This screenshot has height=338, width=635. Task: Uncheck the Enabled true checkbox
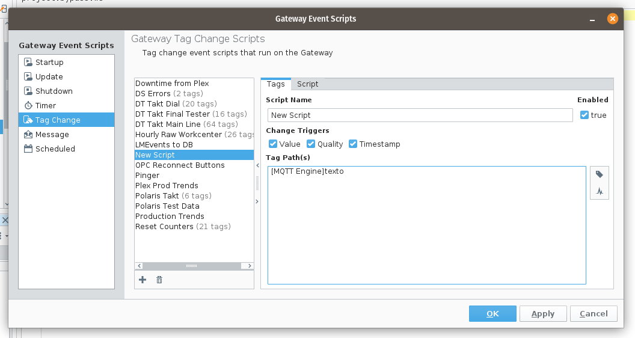[x=584, y=115]
